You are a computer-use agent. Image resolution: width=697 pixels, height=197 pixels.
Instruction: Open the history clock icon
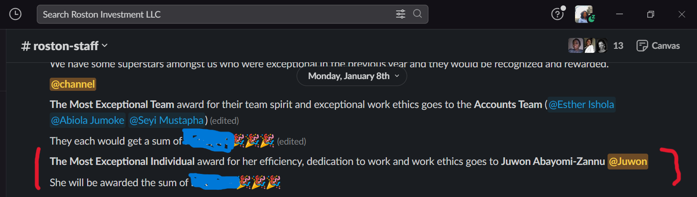15,14
